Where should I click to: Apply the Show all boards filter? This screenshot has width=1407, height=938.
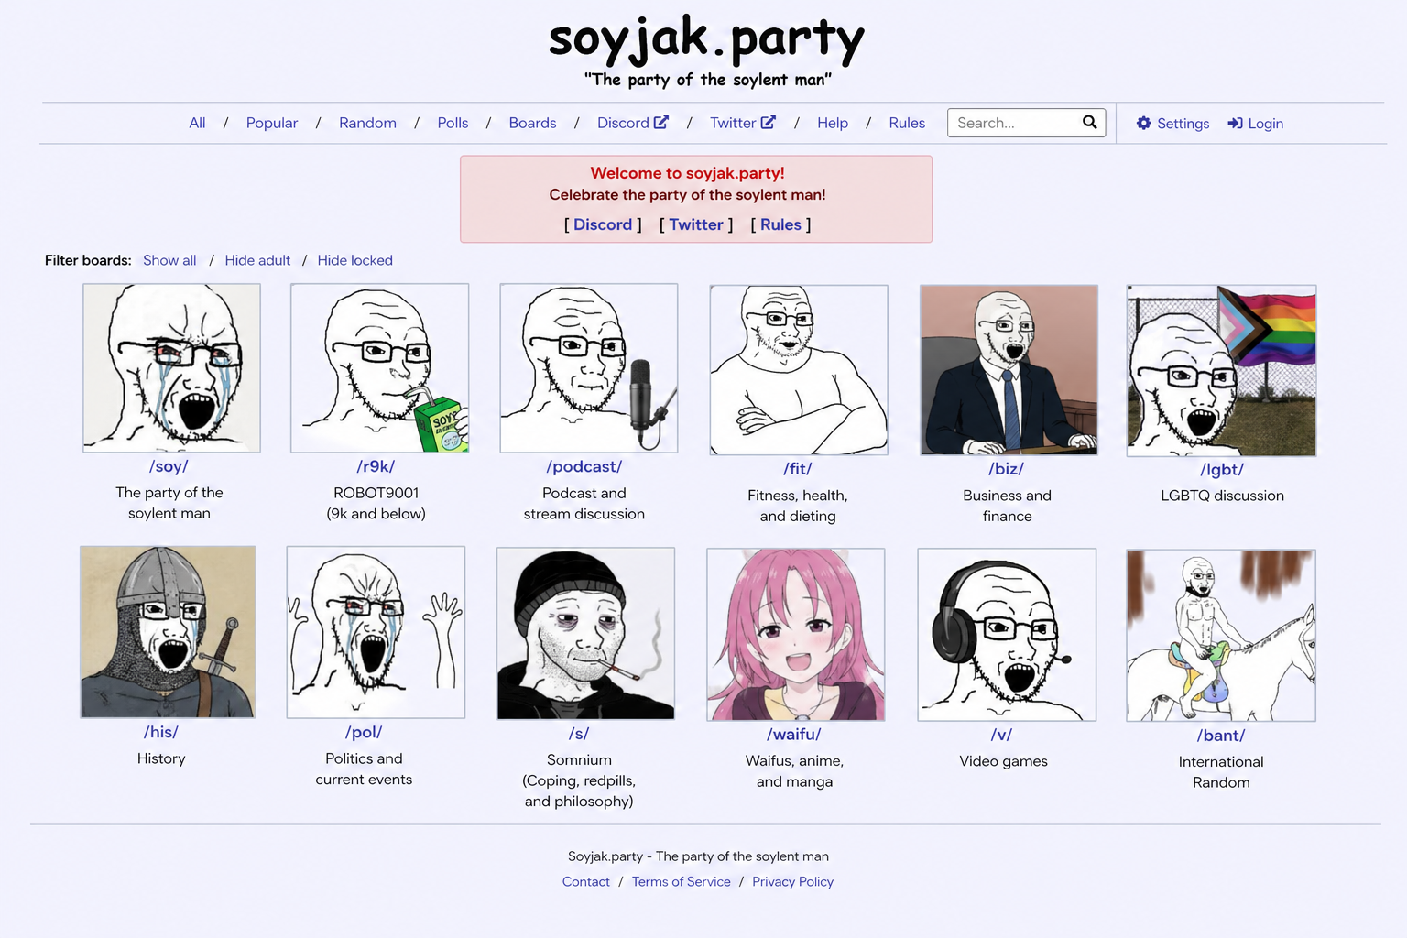(169, 260)
